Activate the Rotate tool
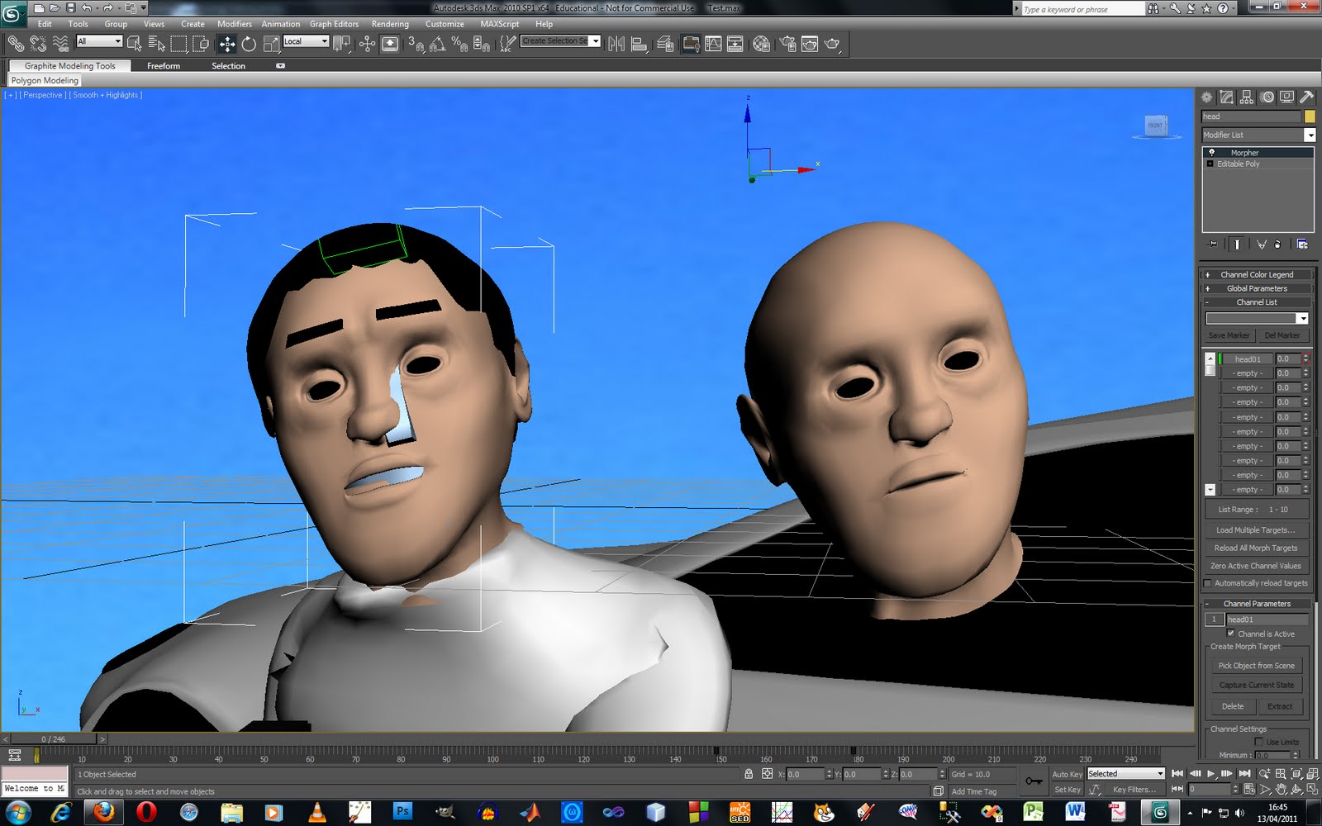Screen dimensions: 1322x826 click(249, 43)
